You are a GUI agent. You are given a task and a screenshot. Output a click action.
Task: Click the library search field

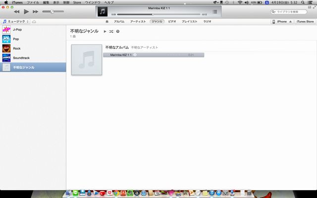coord(289,12)
